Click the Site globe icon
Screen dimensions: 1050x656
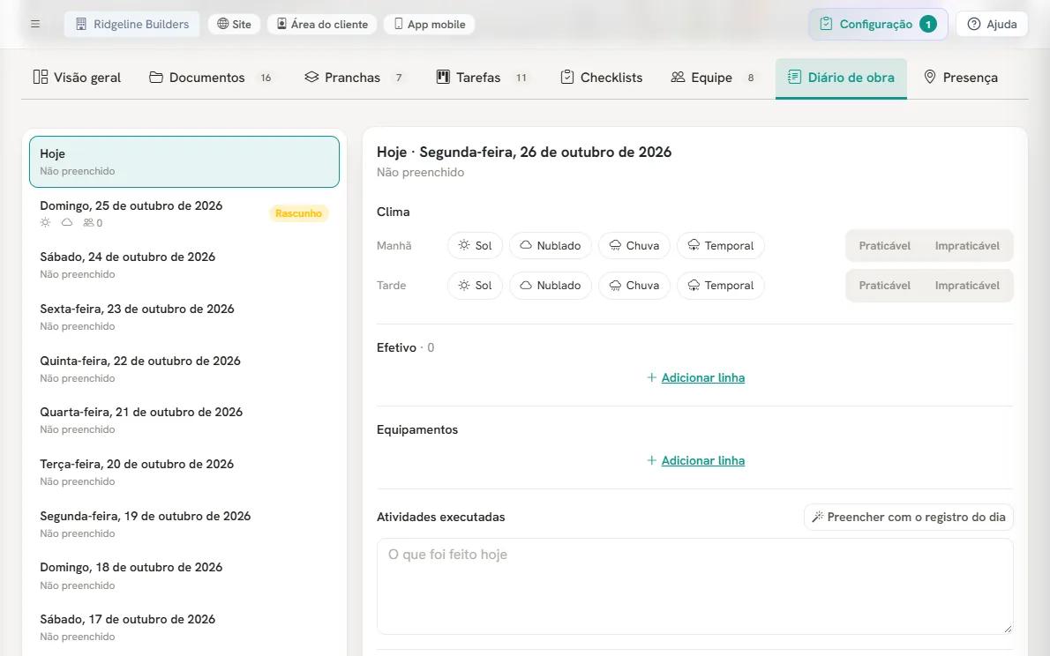point(223,24)
